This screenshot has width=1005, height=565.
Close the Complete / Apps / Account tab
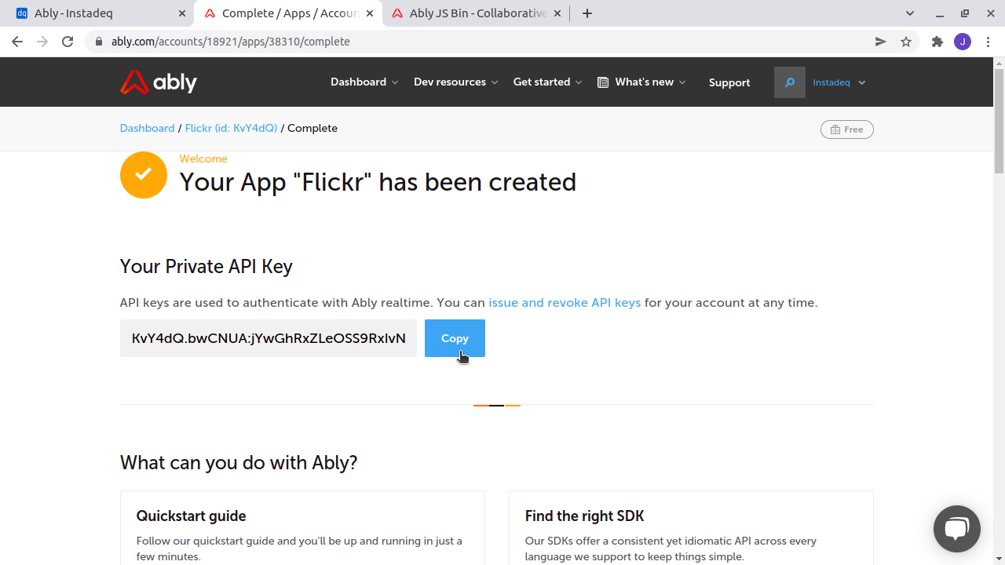[371, 13]
